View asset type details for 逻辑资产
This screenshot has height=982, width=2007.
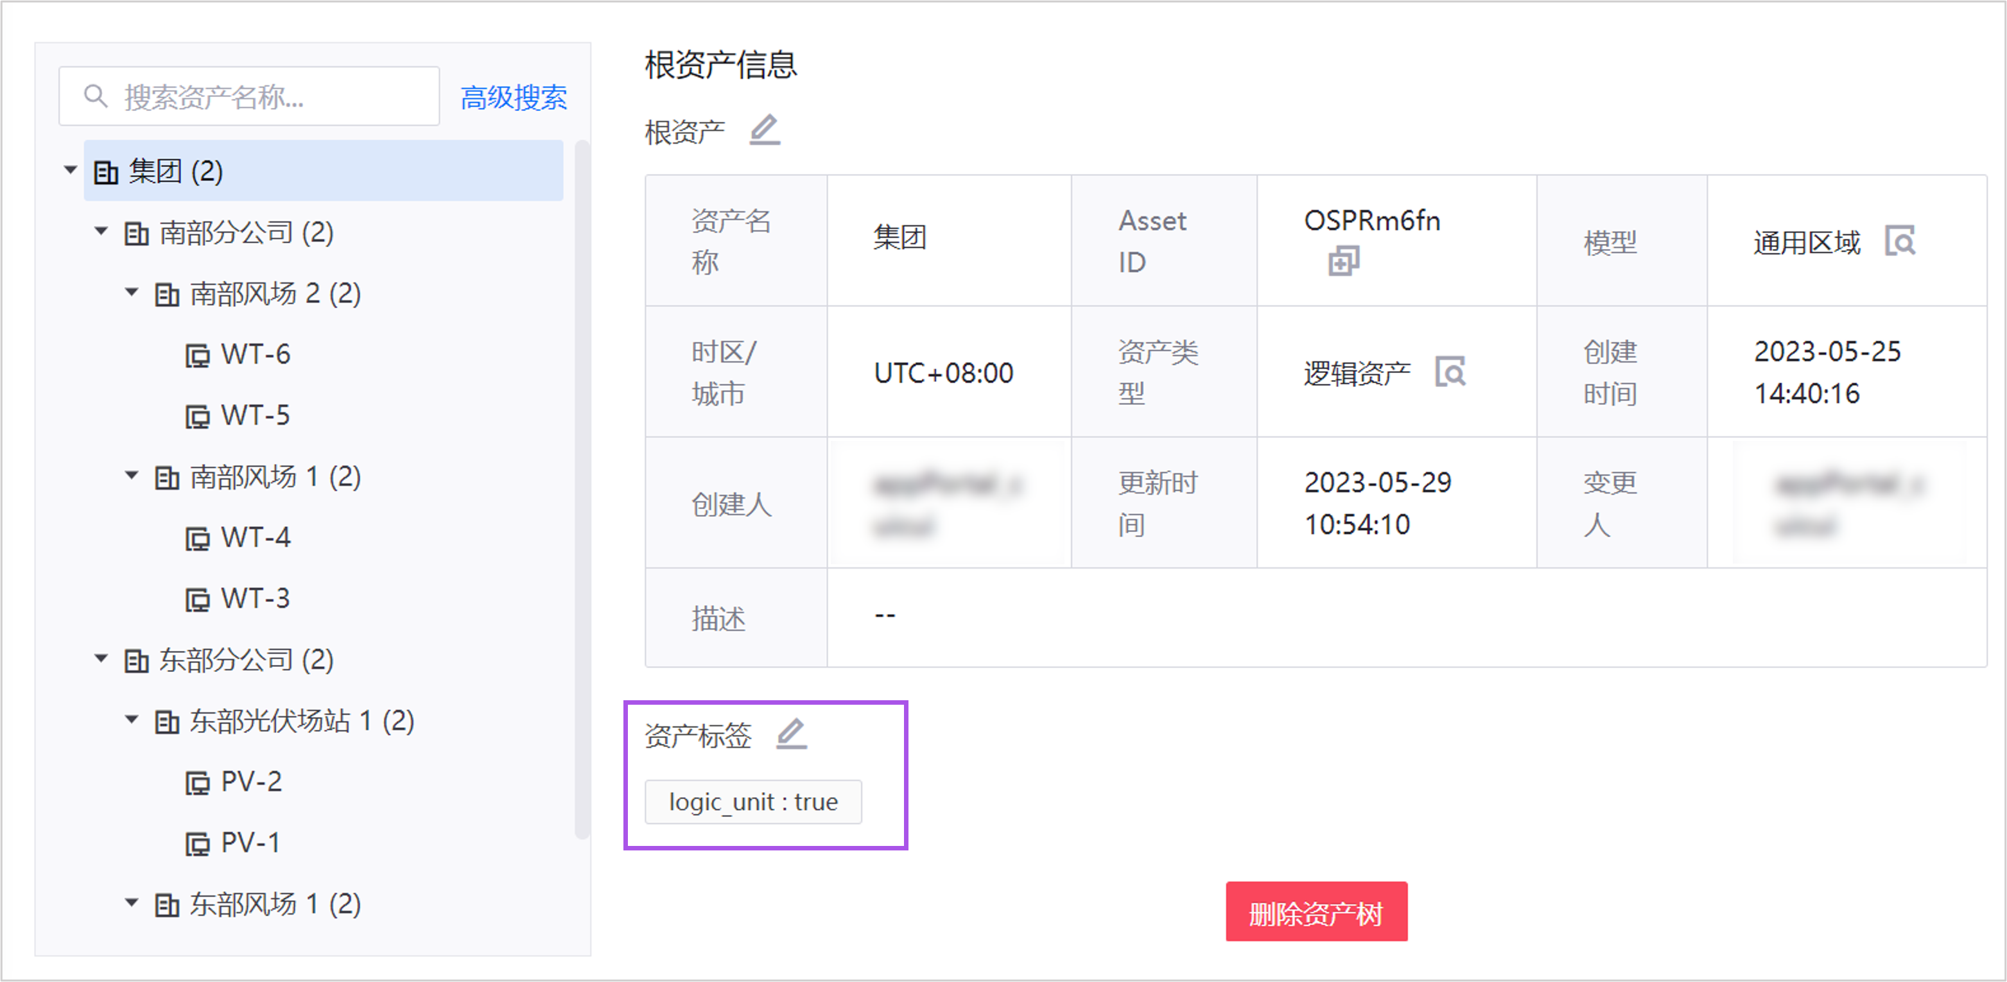click(x=1450, y=372)
